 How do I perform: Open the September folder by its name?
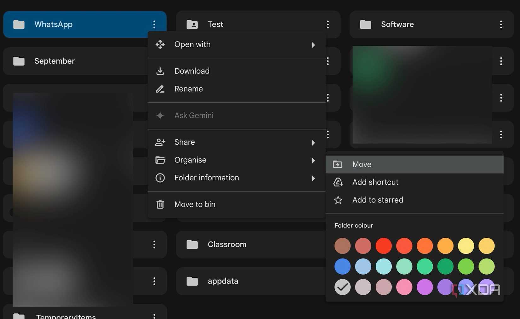(x=55, y=61)
